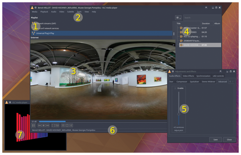Click pin icon in Adjustments and Effects titlebar
The height and width of the screenshot is (155, 241).
(173, 71)
